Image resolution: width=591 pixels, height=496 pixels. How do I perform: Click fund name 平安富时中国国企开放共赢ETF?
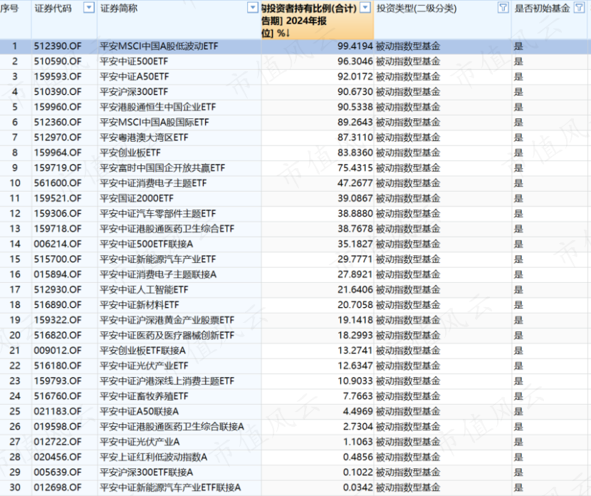pyautogui.click(x=162, y=168)
